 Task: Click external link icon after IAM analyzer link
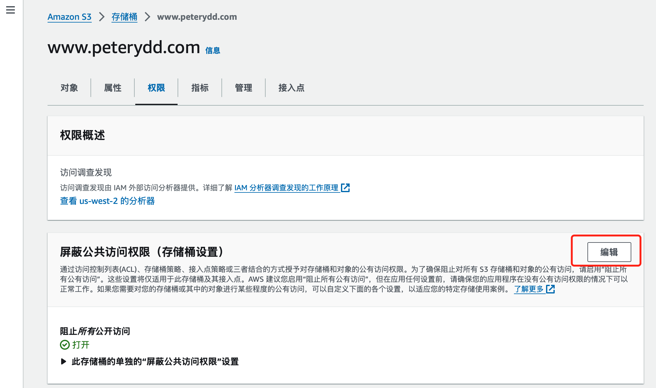click(x=345, y=188)
